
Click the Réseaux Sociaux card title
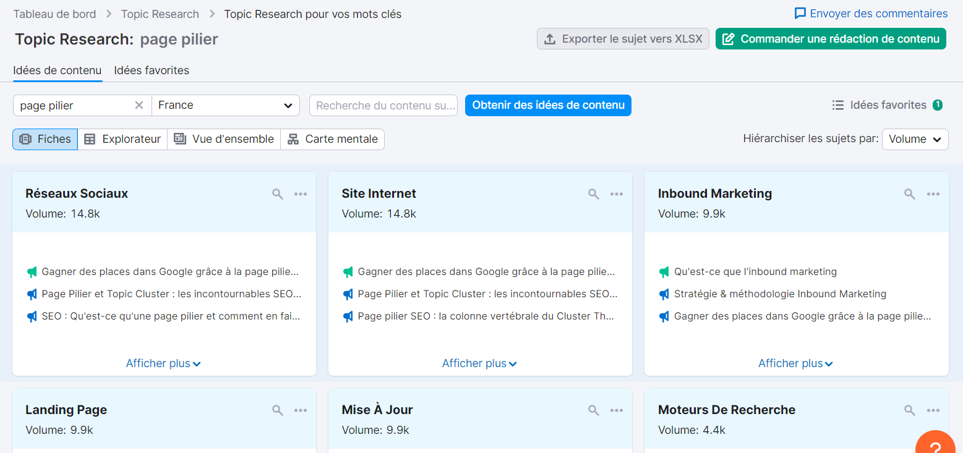77,193
